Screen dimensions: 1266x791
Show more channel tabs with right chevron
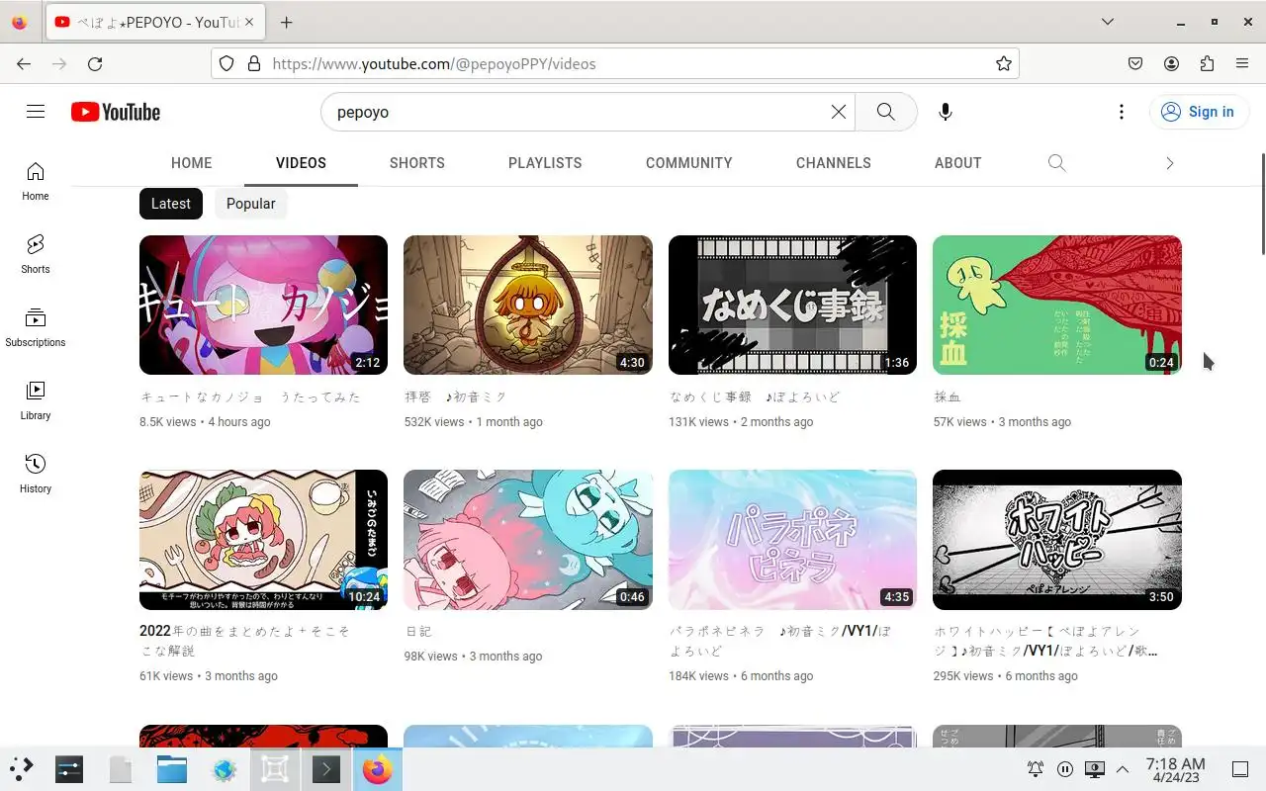tap(1169, 163)
